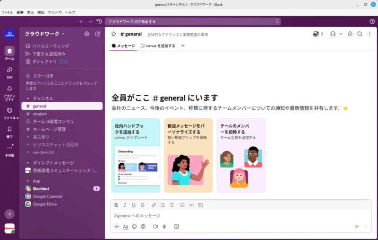Star the #general channel
Viewport: 378px width, 240px height.
[114, 34]
